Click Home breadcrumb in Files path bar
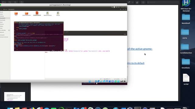This screenshot has width=195, height=109. 5,9
